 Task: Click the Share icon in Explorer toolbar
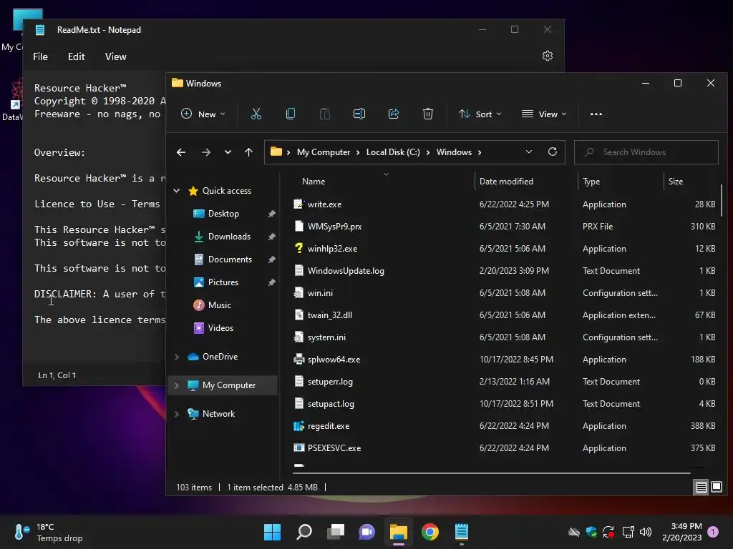(394, 114)
